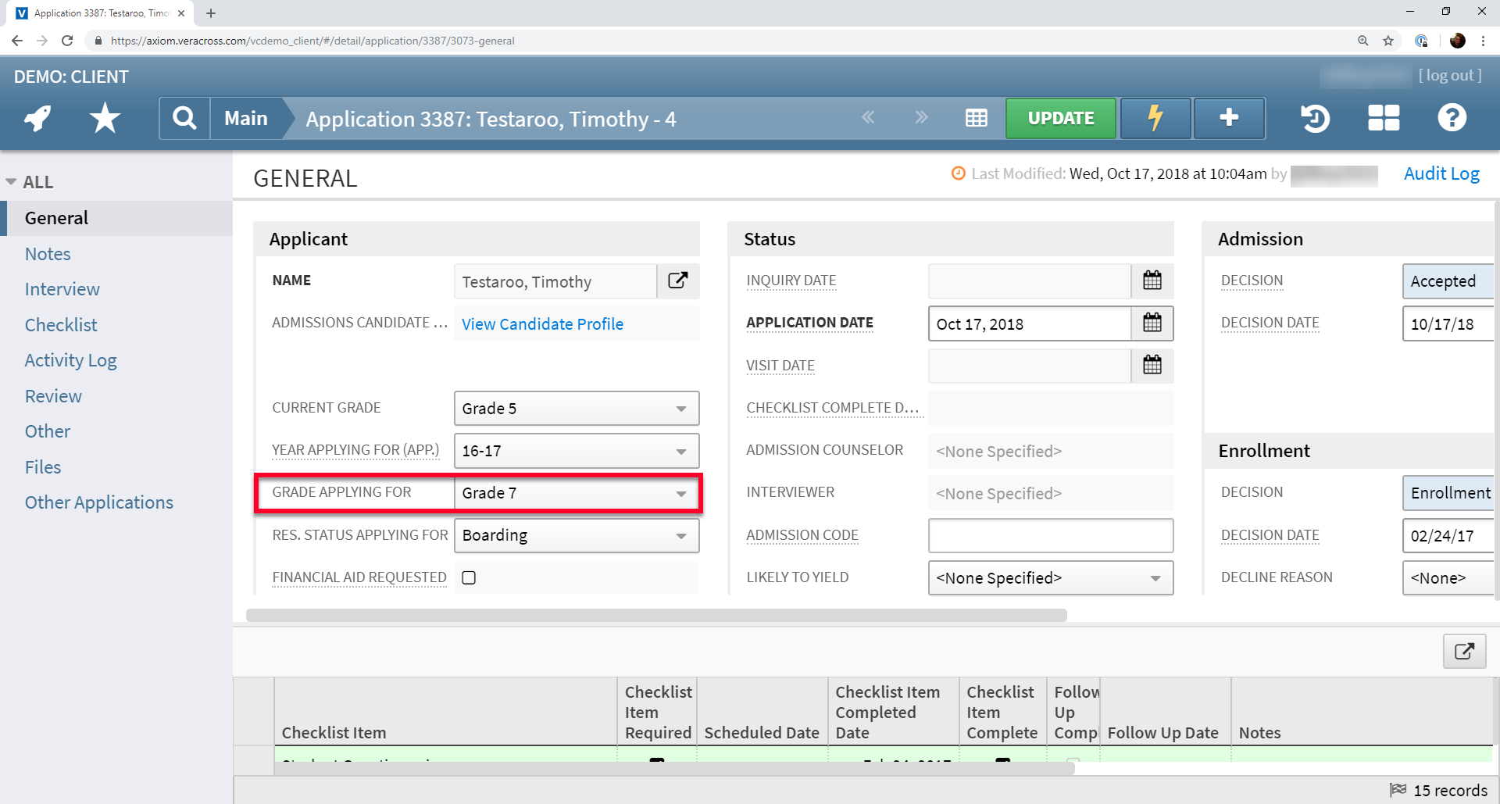Open the Application Date calendar picker
The width and height of the screenshot is (1500, 804).
[x=1152, y=323]
